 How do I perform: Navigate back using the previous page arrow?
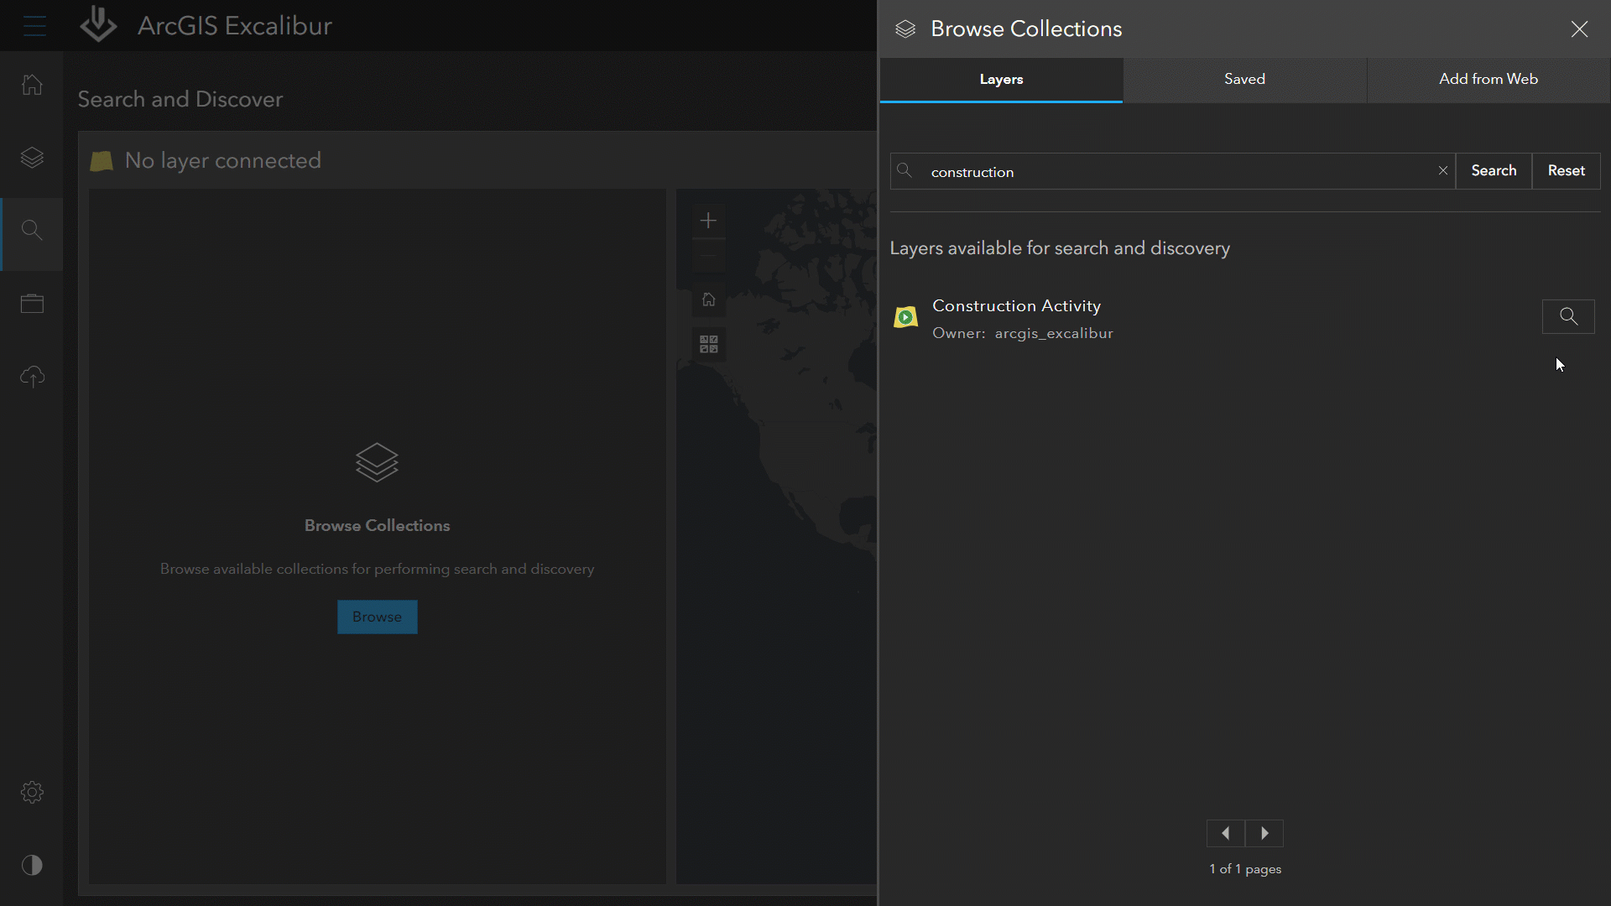(x=1226, y=833)
